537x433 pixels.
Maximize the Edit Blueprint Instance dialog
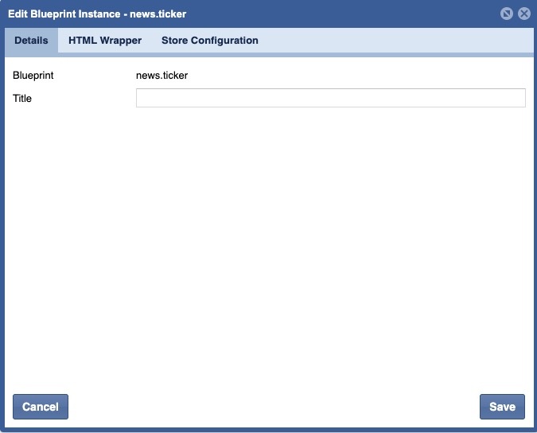[507, 14]
